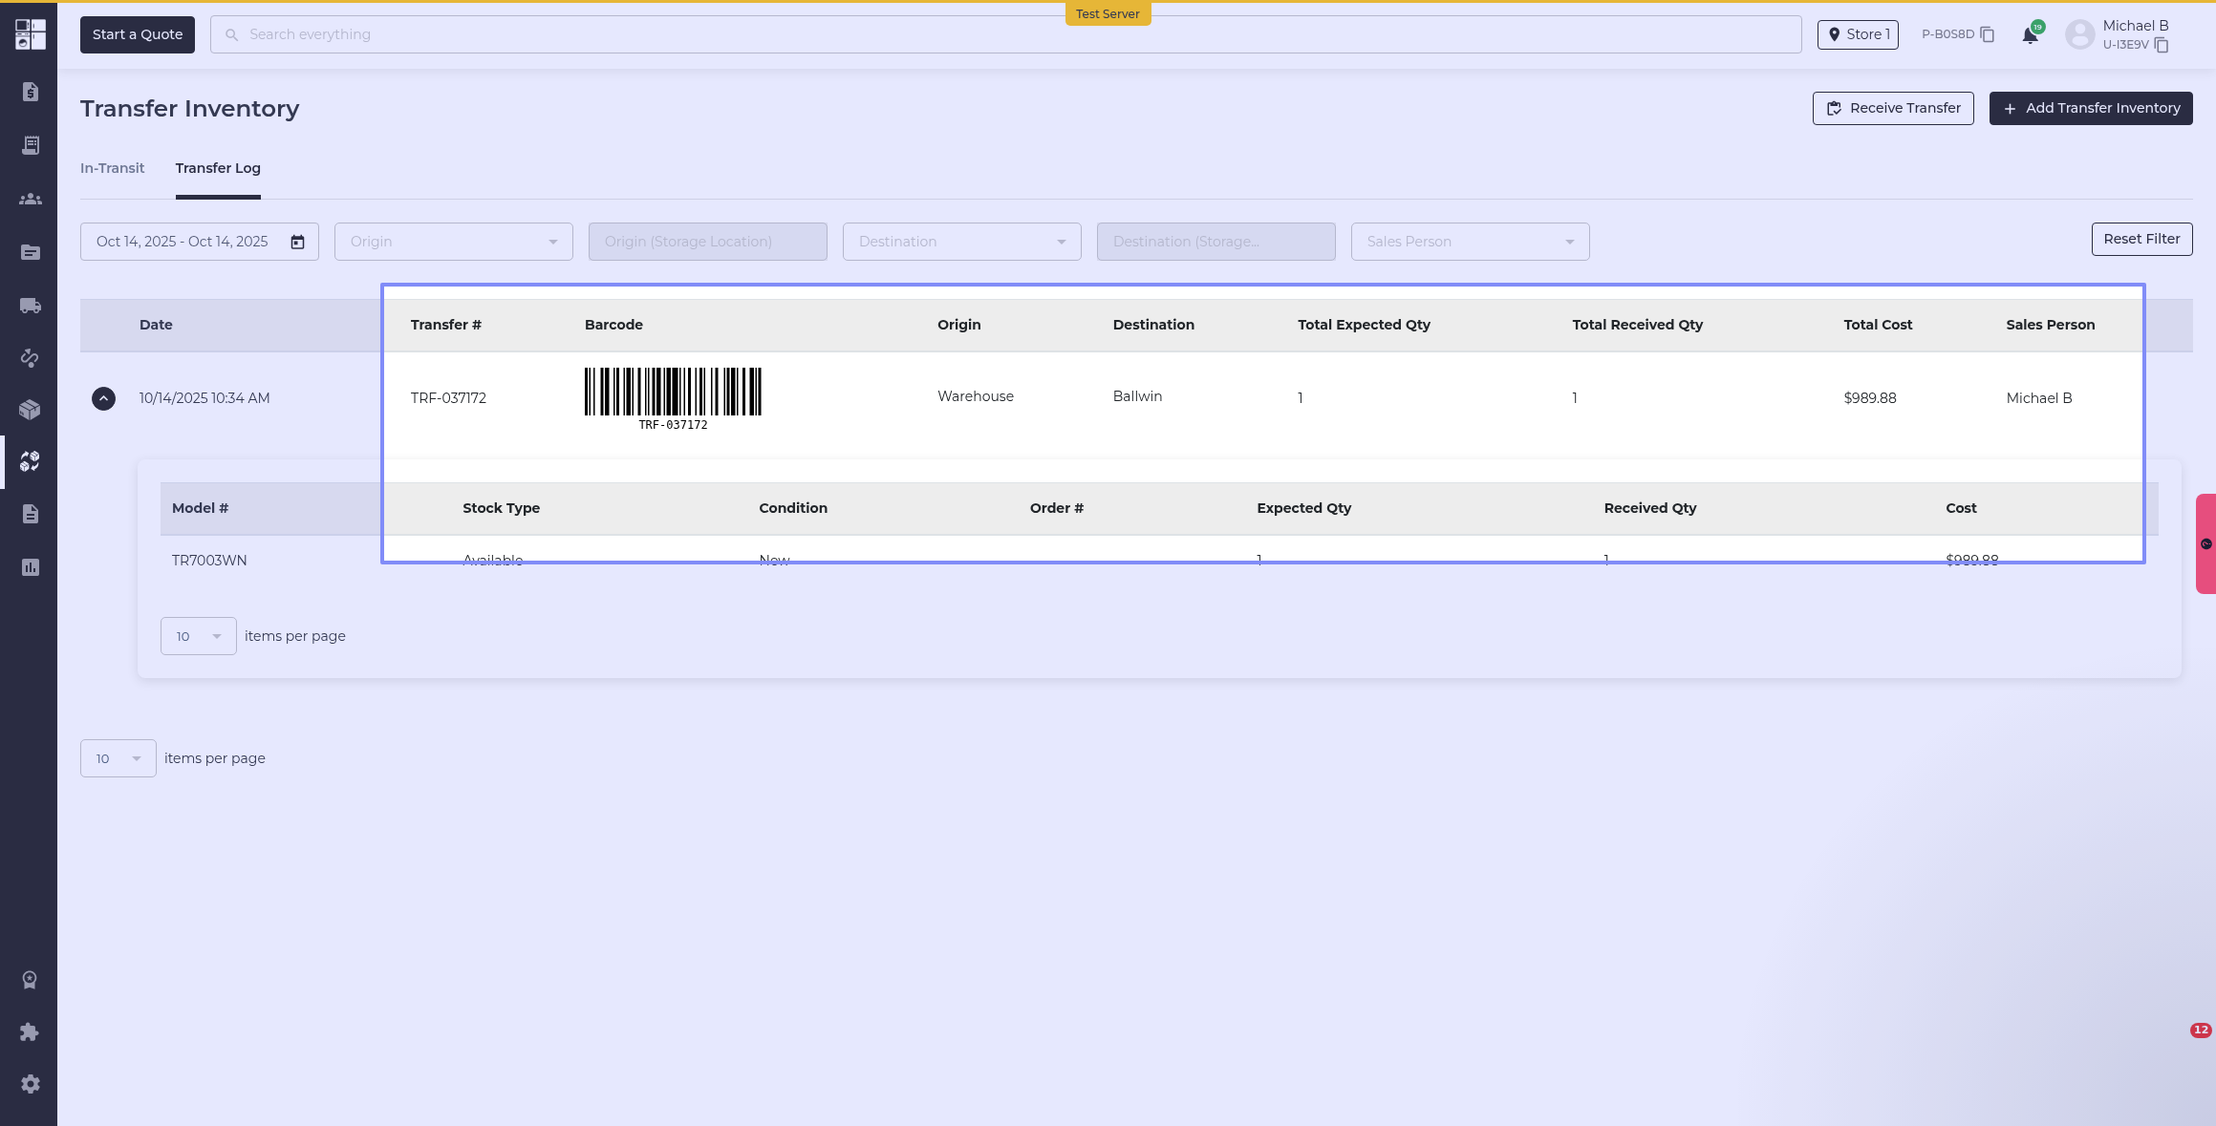Click the Search everything field
This screenshot has height=1126, width=2216.
click(x=1003, y=34)
